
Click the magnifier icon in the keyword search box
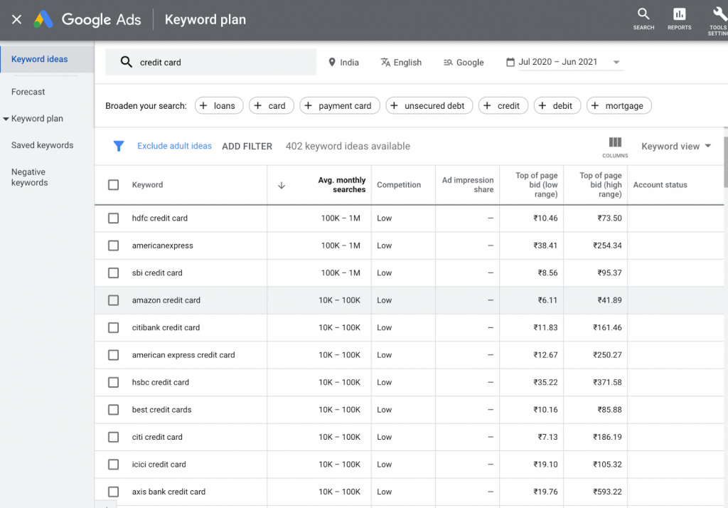tap(127, 62)
